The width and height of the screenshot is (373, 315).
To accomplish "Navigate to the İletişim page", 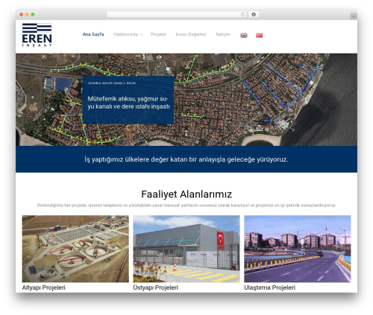I will (x=223, y=34).
